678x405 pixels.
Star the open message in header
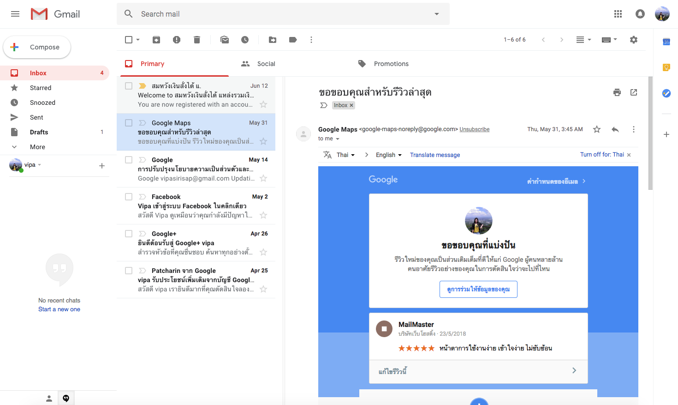[597, 129]
